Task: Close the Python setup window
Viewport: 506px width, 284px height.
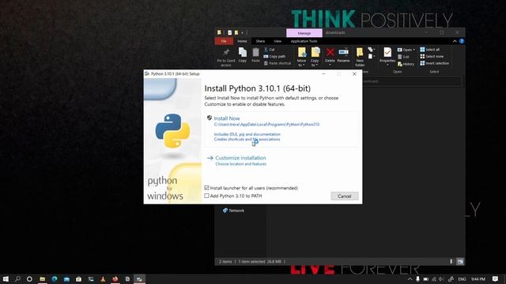Action: tap(354, 73)
